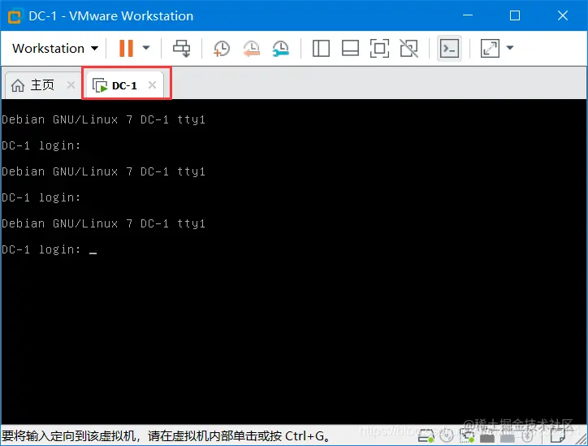Toggle the thumbnail bar view
Viewport: 588px width, 446px height.
tap(350, 49)
